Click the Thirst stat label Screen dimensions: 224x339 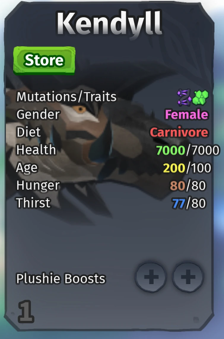[x=33, y=203]
